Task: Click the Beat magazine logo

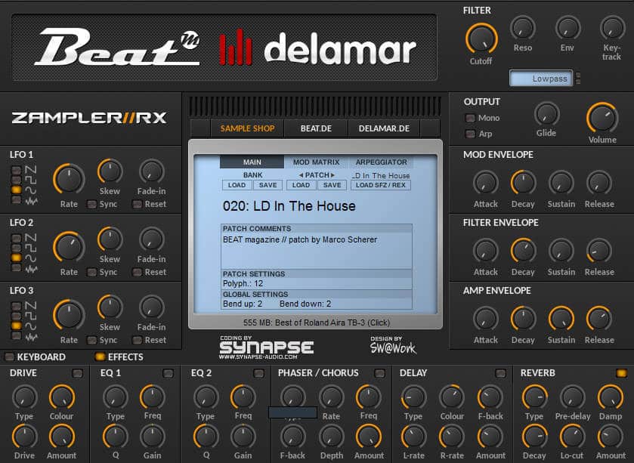Action: 117,48
